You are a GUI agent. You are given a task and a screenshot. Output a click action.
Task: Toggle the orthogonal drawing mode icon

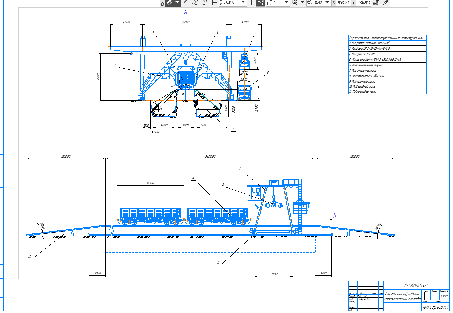point(251,3)
